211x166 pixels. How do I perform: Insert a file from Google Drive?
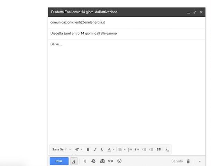(93, 161)
